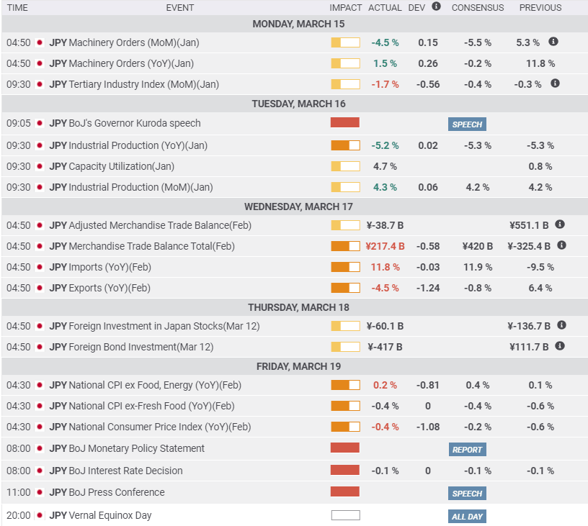Click Japan flag on Machinery Orders (MoM) row
This screenshot has width=588, height=526.
(x=40, y=42)
